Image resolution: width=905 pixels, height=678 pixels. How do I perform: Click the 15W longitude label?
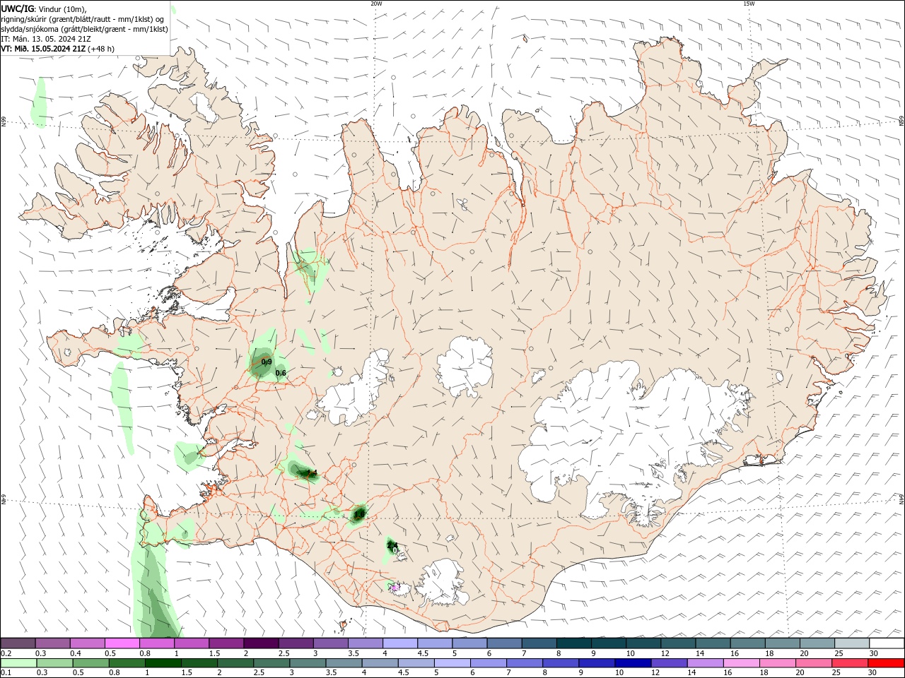(x=749, y=4)
